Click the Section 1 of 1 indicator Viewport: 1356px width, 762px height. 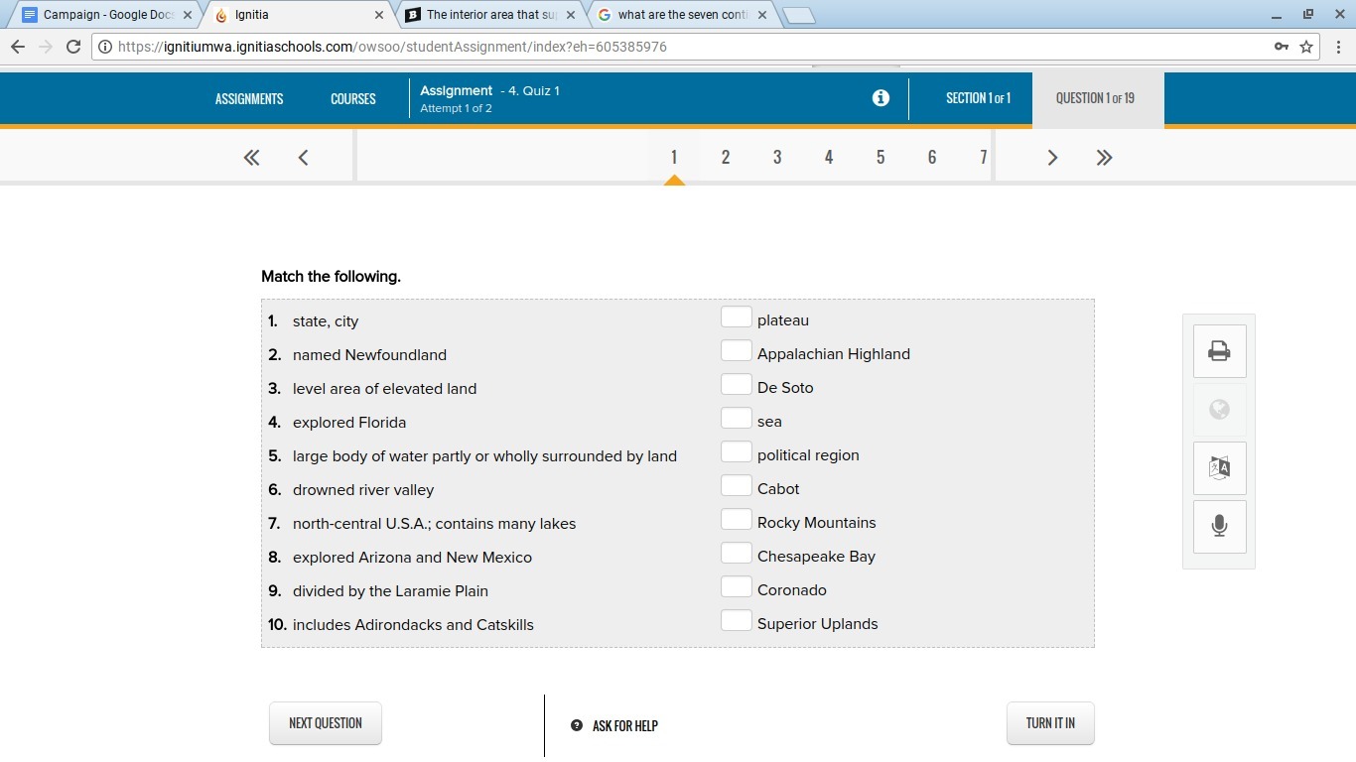[978, 98]
